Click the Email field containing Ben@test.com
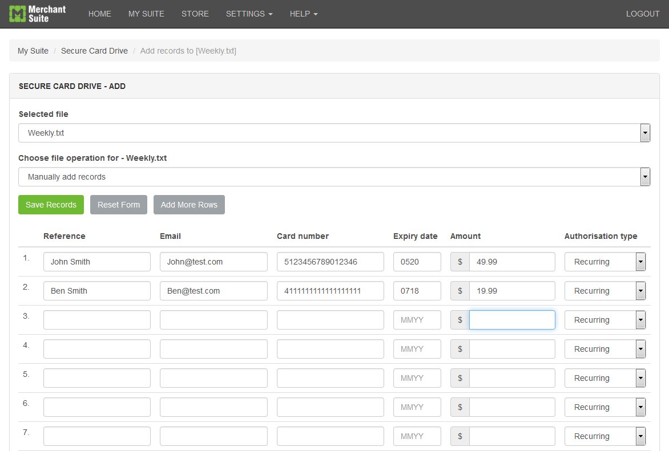The width and height of the screenshot is (669, 451). 213,291
